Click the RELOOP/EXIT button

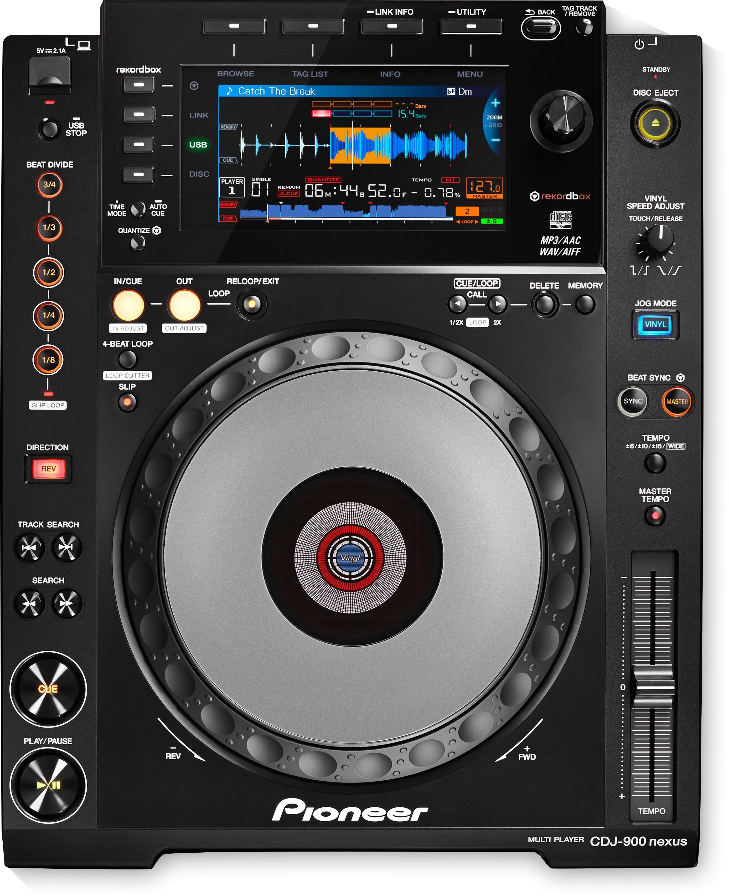[x=252, y=304]
